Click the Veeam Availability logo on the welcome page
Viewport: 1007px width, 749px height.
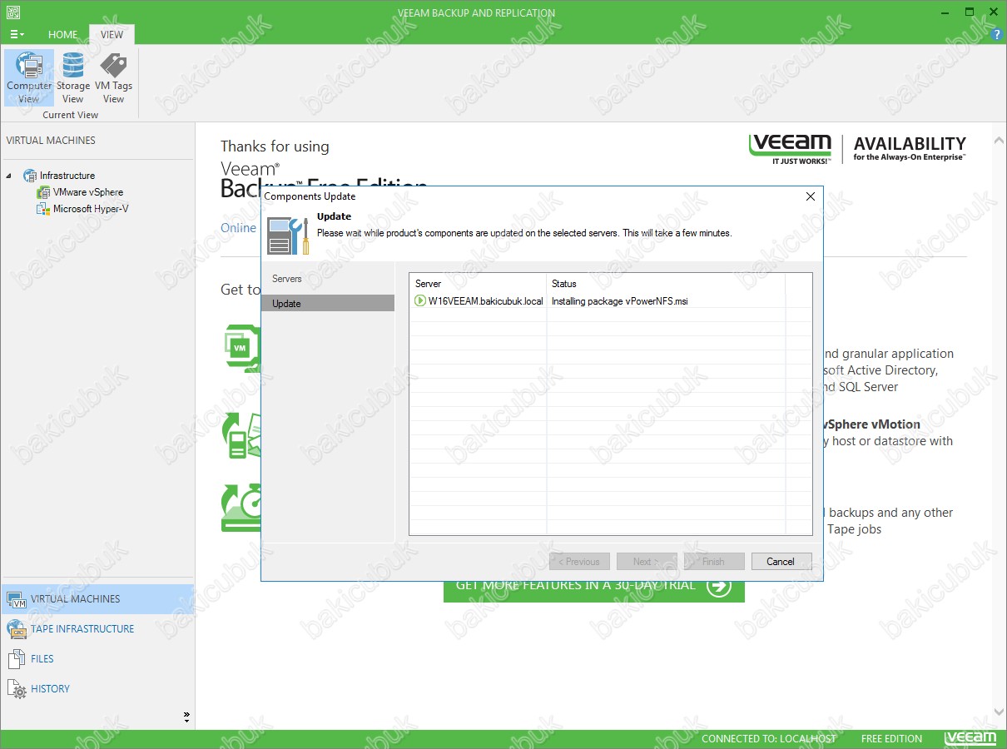pos(857,148)
